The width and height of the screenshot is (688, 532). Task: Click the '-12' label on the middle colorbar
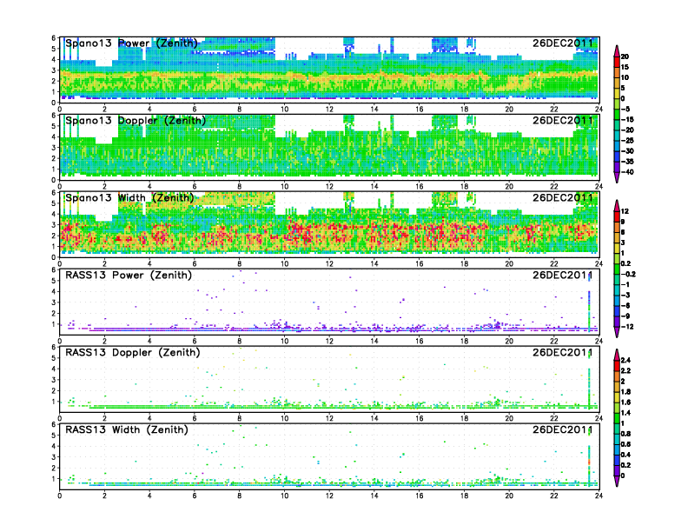tap(628, 327)
